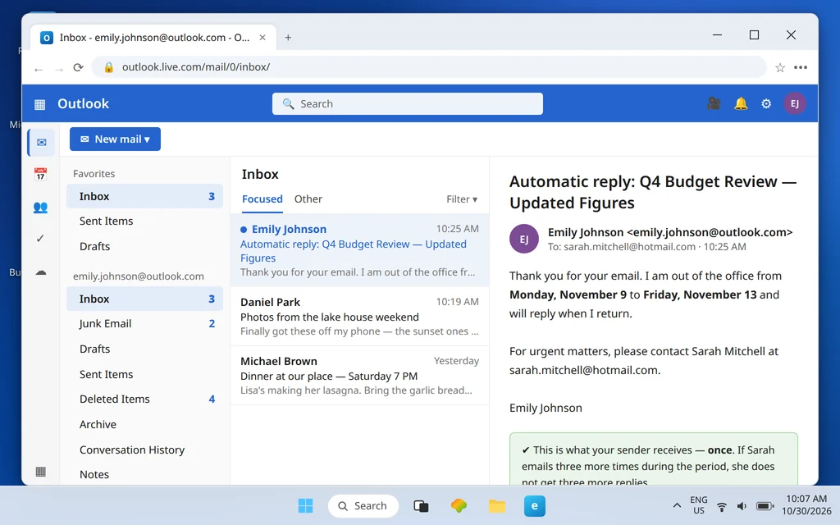View site info via the padlock
The height and width of the screenshot is (525, 840).
pos(109,67)
